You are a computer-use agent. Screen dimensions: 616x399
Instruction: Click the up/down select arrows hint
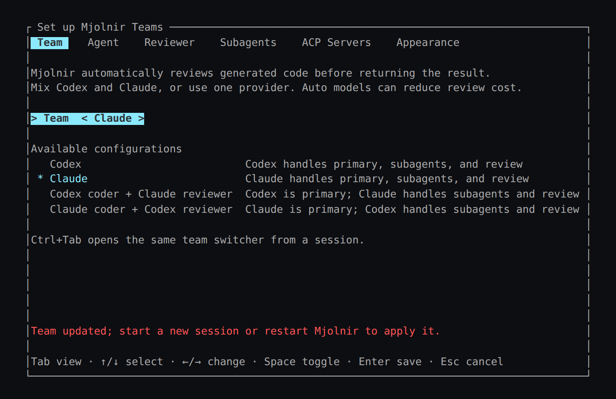pos(132,362)
